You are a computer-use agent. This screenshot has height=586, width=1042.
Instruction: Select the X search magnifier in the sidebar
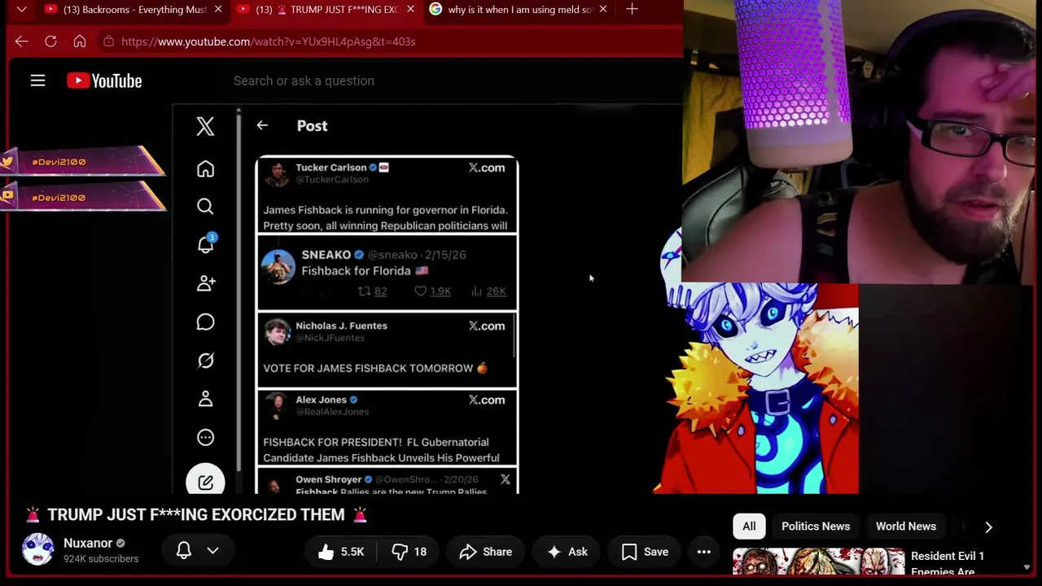pos(205,207)
